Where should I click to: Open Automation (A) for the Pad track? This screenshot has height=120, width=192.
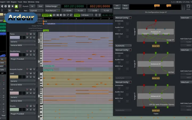(x=31, y=93)
